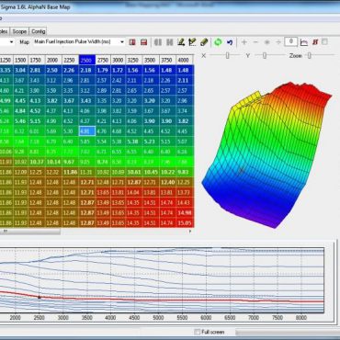340x340 pixels.
Task: Click the multiply operation icon
Action: 267,42
